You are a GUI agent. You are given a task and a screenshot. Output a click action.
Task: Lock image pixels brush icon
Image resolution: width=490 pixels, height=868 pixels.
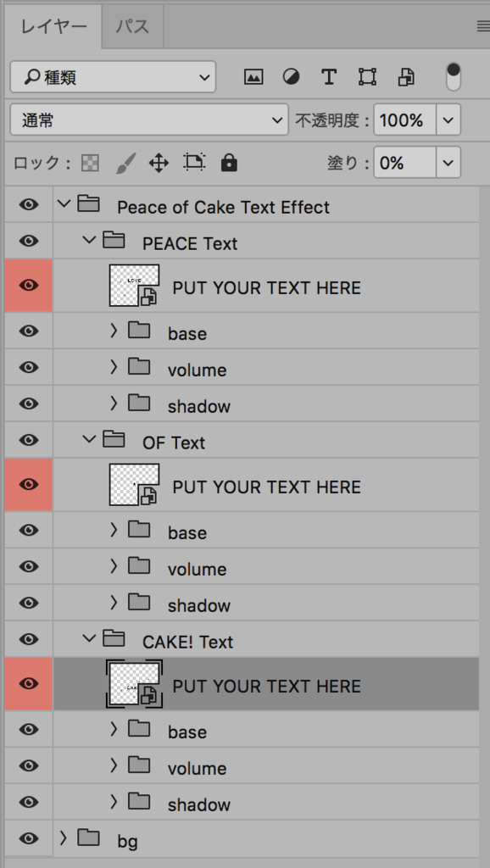coord(125,163)
